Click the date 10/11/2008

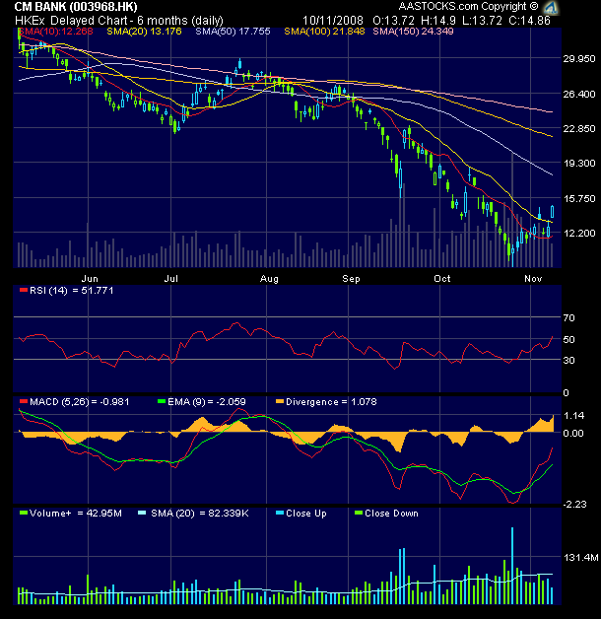tap(333, 20)
